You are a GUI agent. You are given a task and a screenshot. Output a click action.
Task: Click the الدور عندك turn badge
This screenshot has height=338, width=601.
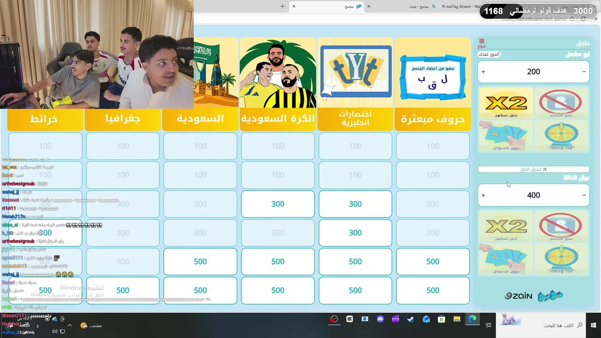489,54
